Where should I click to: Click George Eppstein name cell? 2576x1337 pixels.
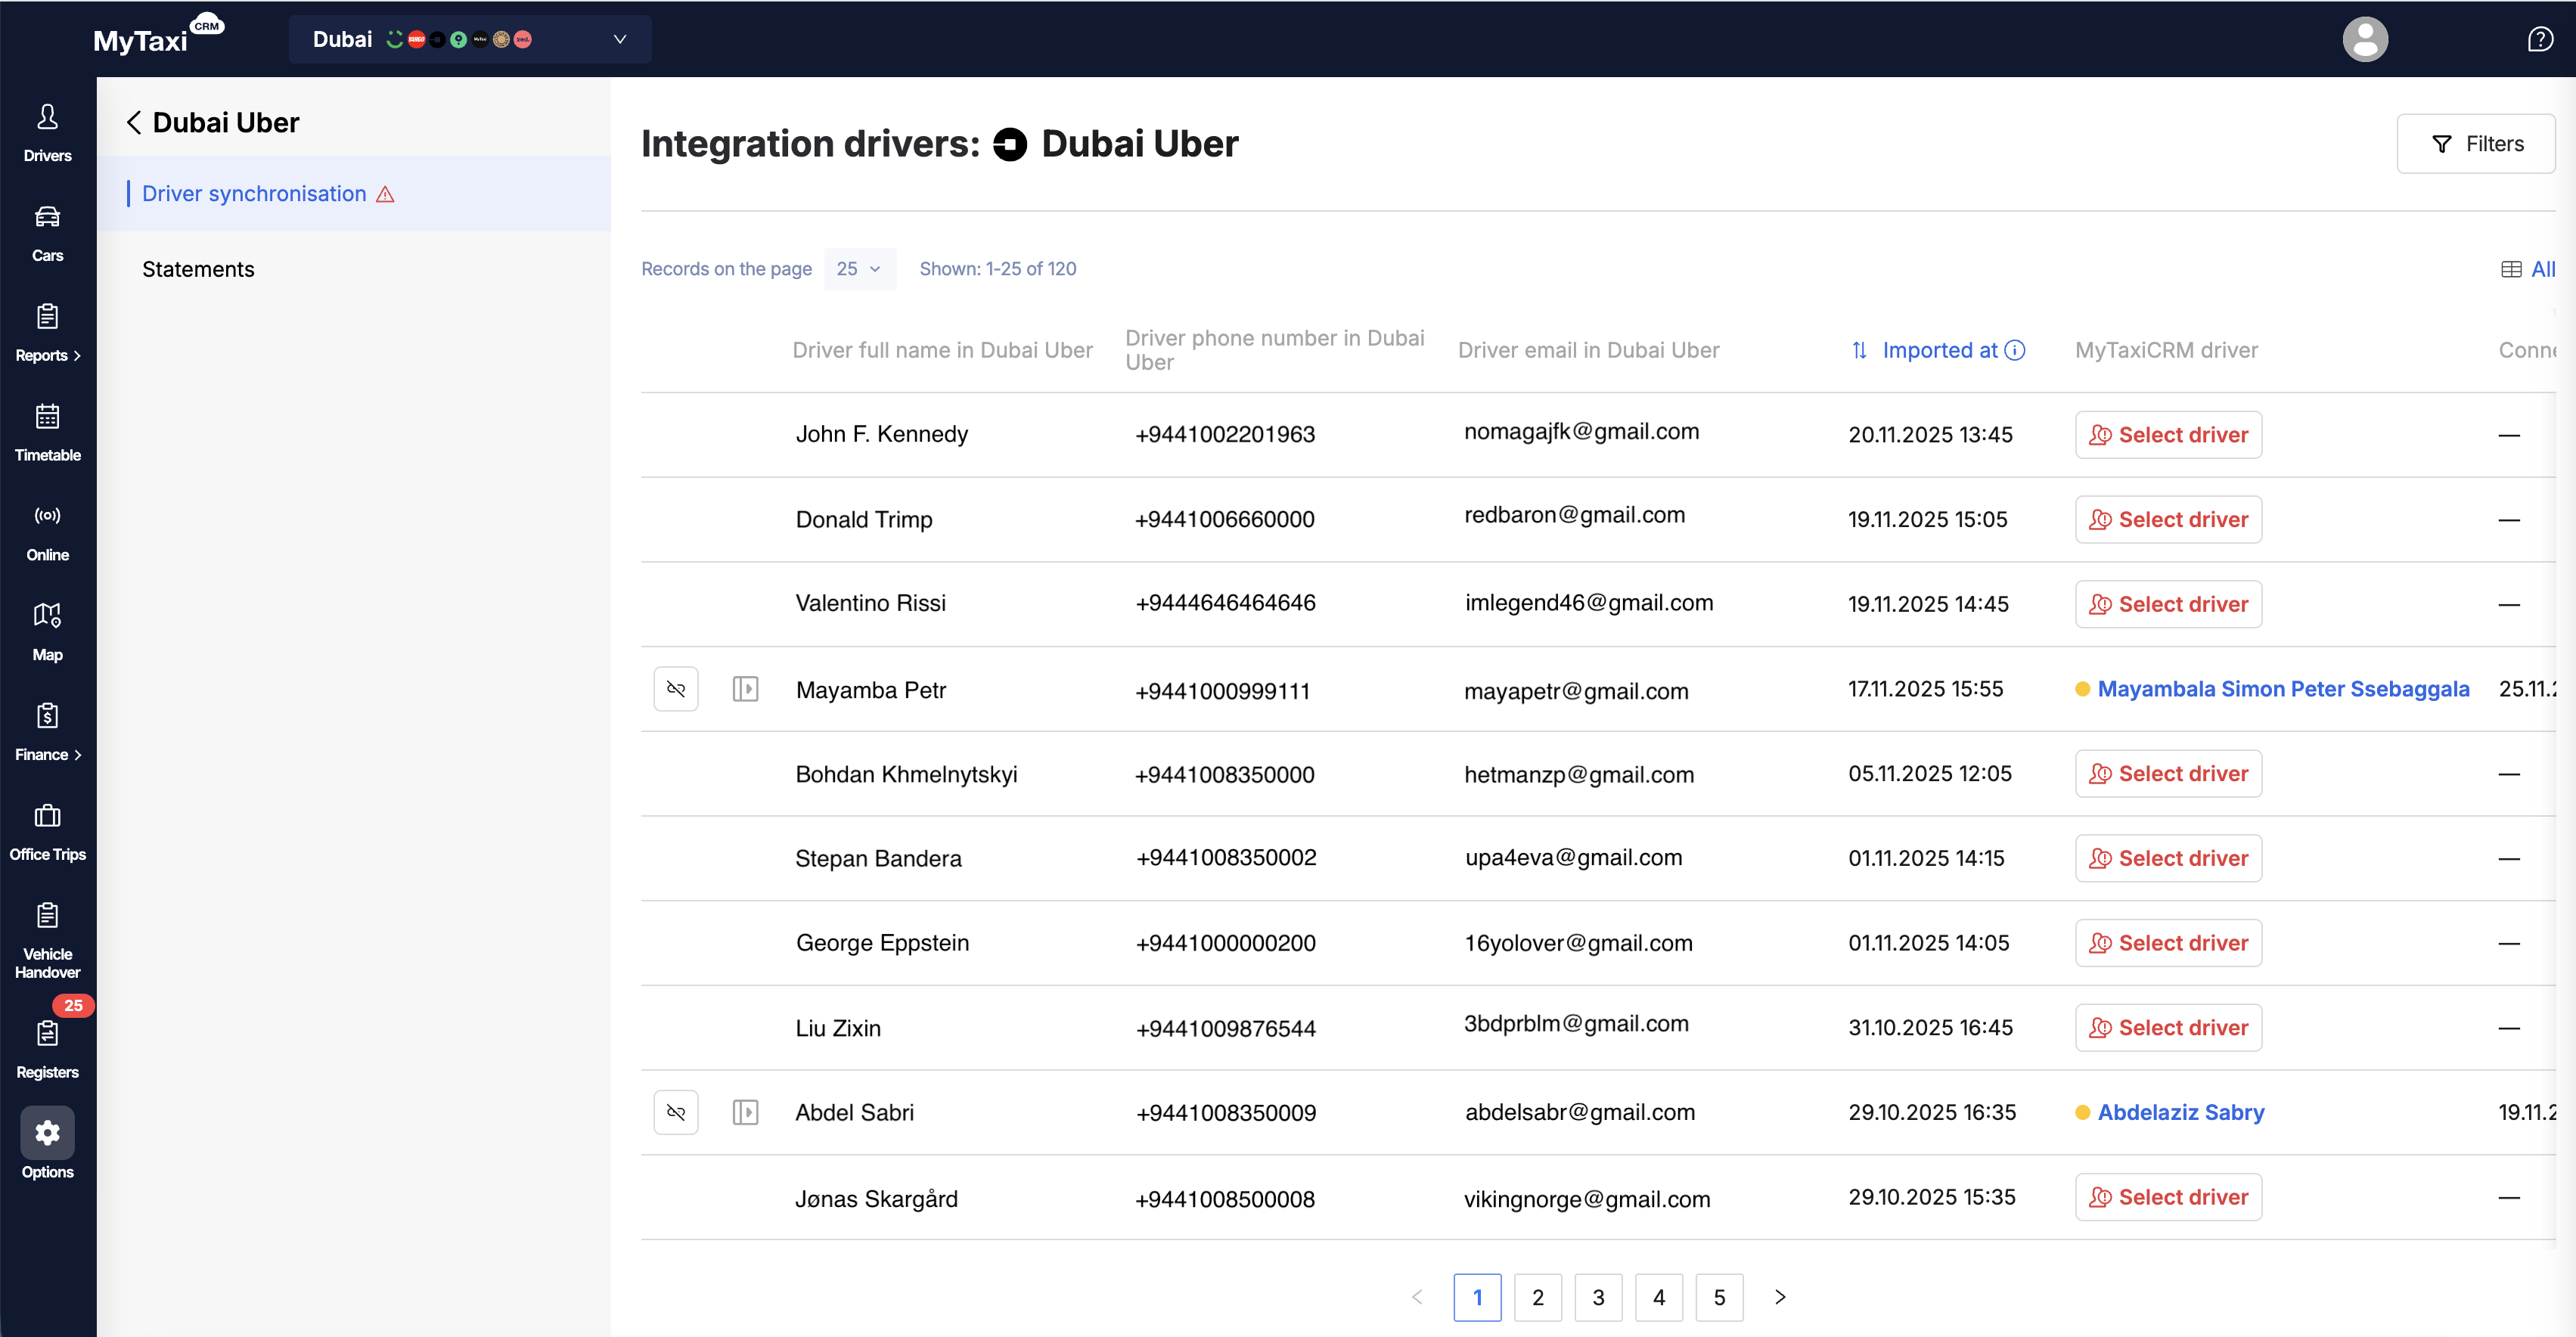pos(883,943)
